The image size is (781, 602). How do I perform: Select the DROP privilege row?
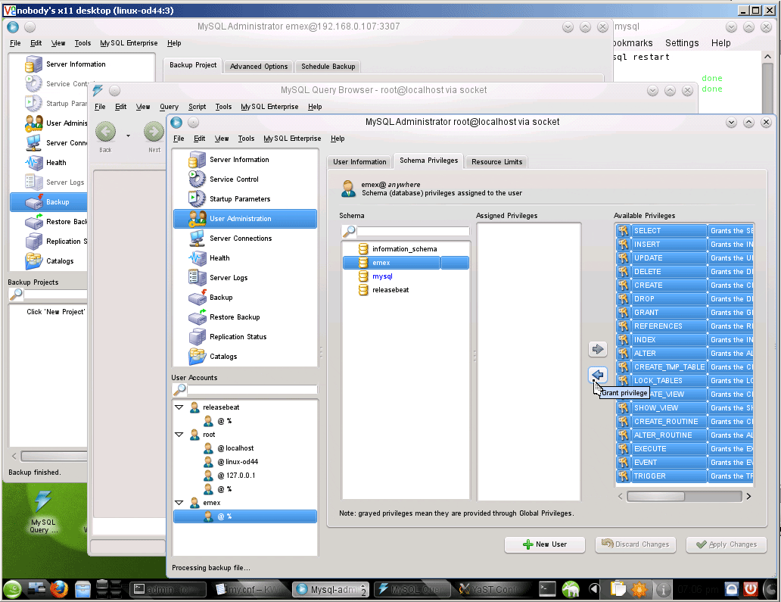click(685, 299)
